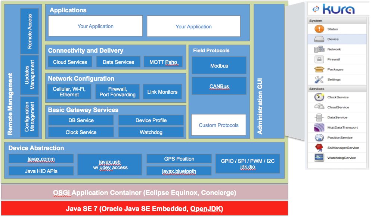The image size is (372, 217).
Task: Select the Device drive icon
Action: (x=319, y=39)
